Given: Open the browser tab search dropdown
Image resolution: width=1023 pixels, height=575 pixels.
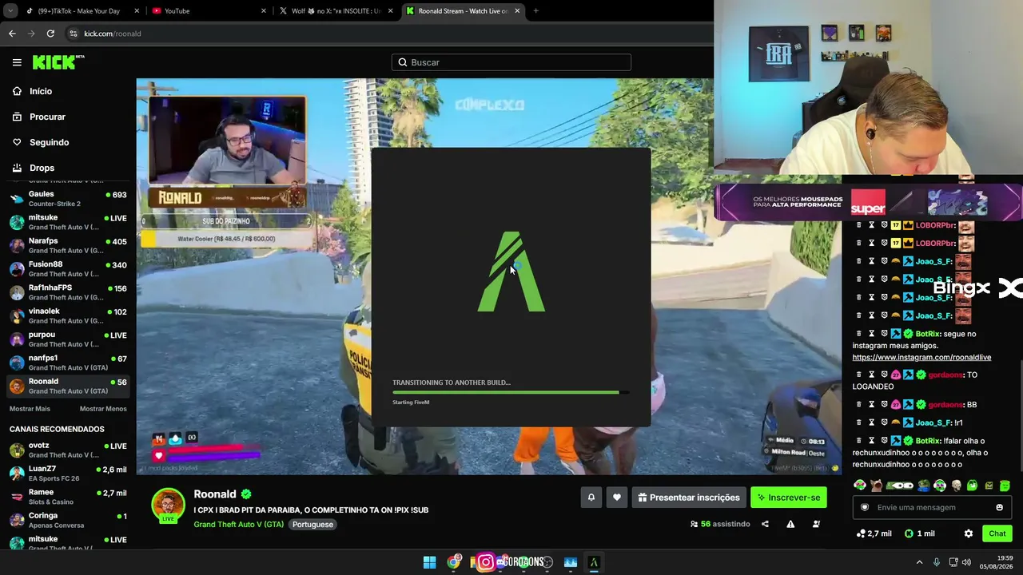Looking at the screenshot, I should pyautogui.click(x=10, y=11).
